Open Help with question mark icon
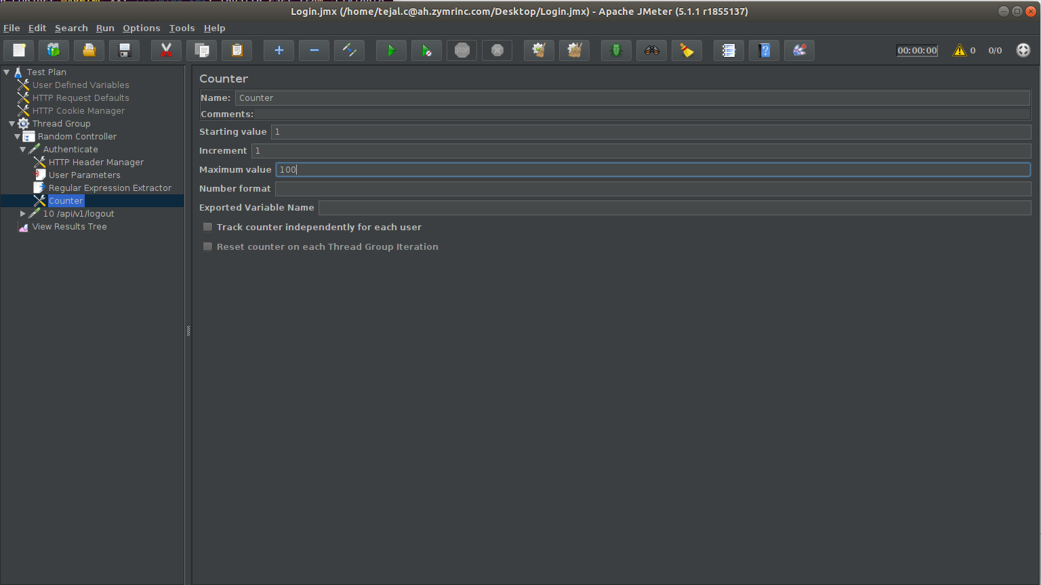1041x585 pixels. [764, 50]
